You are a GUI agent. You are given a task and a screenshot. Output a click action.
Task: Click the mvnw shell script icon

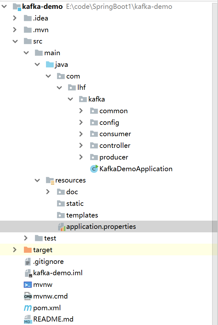point(28,285)
